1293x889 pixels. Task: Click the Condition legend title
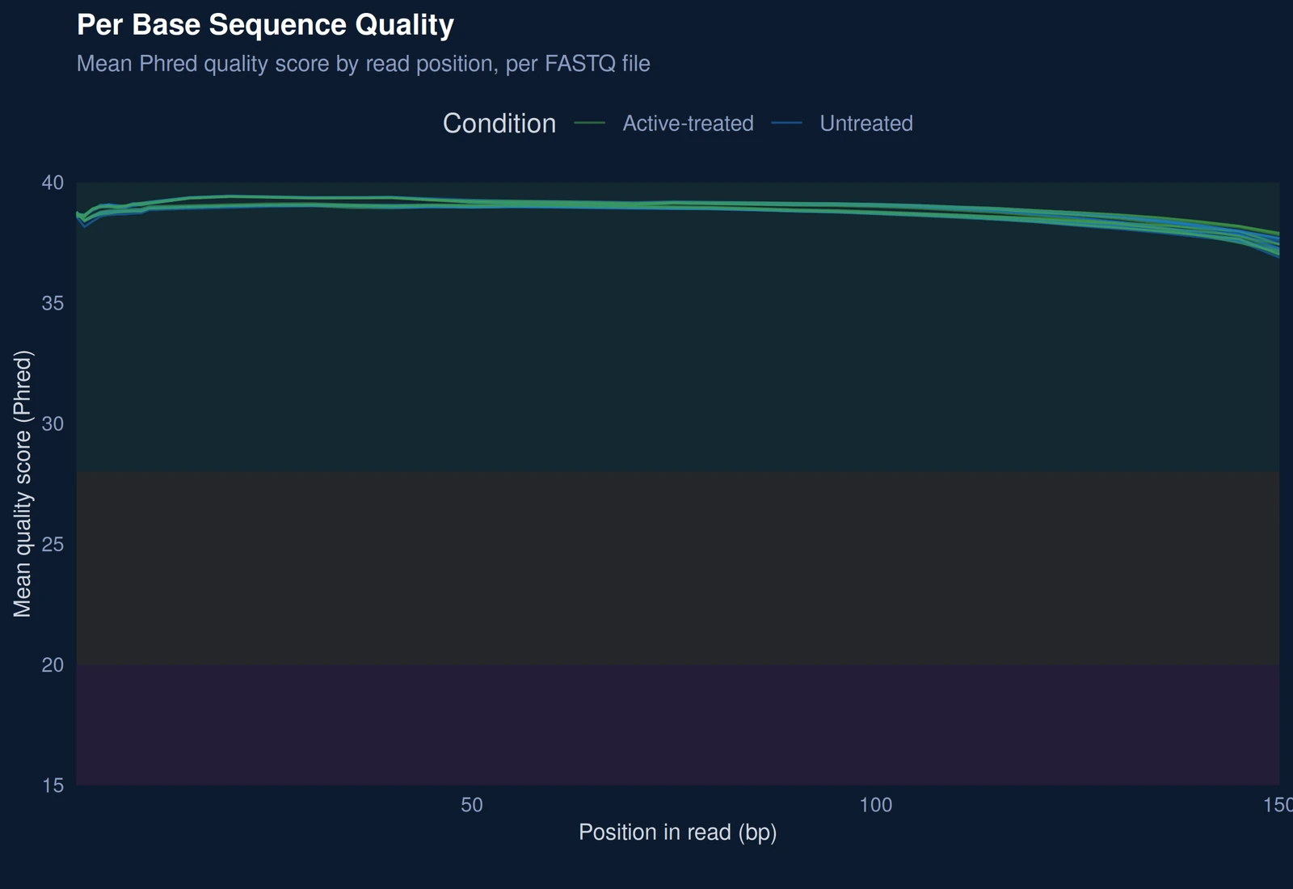499,124
